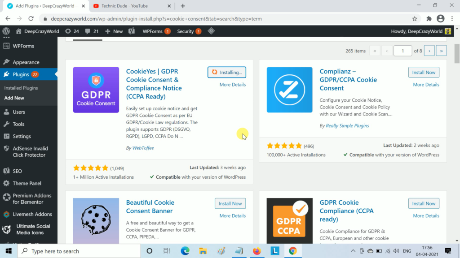
Task: Click the GDPR CCPA plugin thumbnail
Action: coord(290,220)
